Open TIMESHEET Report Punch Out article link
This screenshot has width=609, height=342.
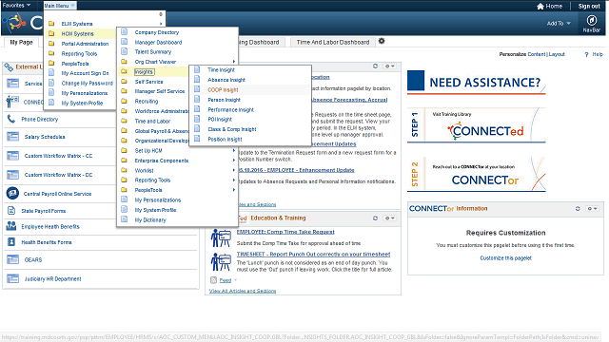313,254
